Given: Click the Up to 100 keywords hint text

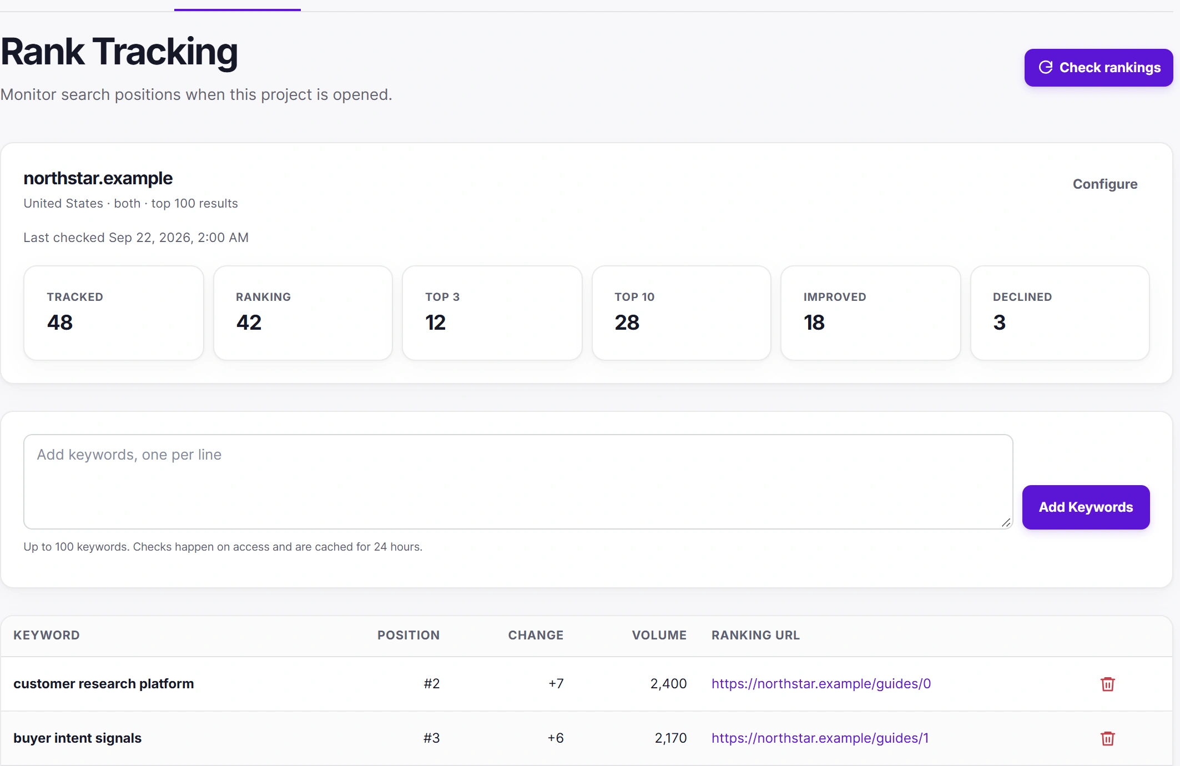Looking at the screenshot, I should [223, 547].
